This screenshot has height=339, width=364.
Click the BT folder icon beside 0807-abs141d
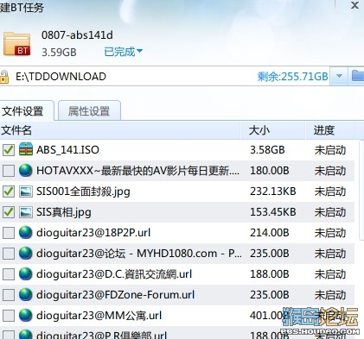(16, 44)
